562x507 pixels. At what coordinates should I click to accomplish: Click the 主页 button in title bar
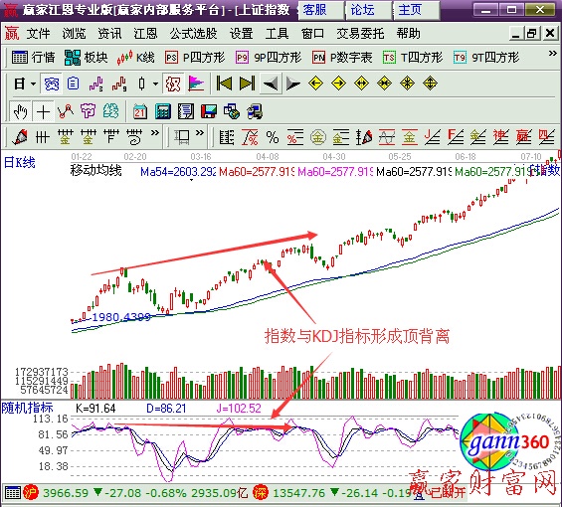coord(416,10)
